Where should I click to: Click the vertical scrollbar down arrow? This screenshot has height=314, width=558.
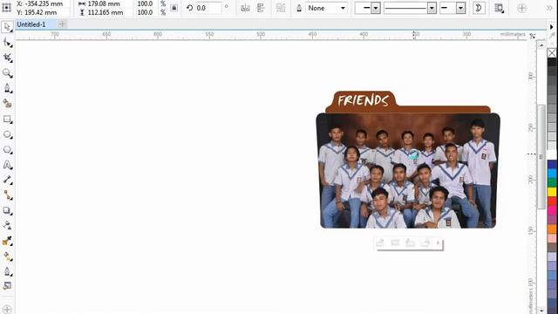541,311
